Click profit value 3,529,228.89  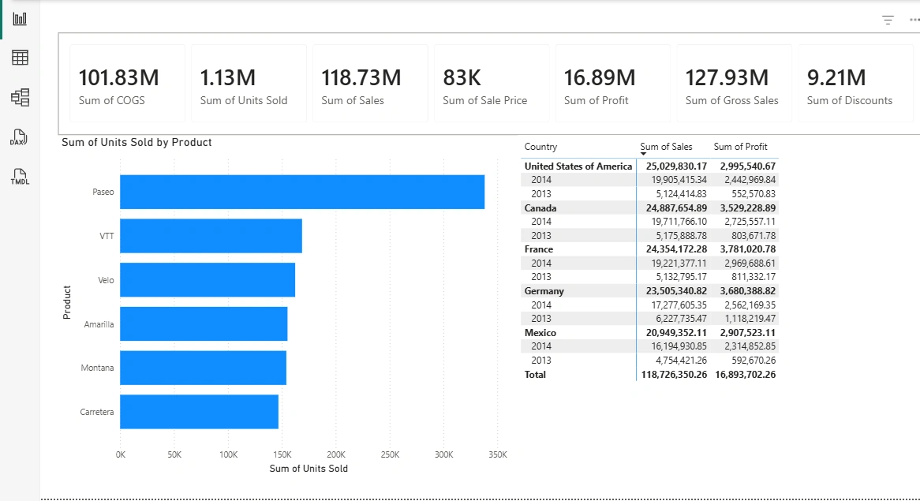tap(748, 208)
